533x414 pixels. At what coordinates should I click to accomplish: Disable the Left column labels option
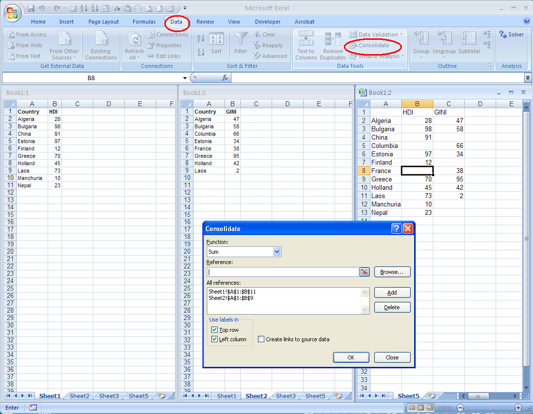214,339
